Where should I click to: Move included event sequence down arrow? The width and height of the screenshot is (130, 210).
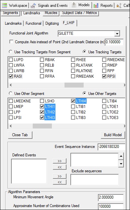click(121, 164)
